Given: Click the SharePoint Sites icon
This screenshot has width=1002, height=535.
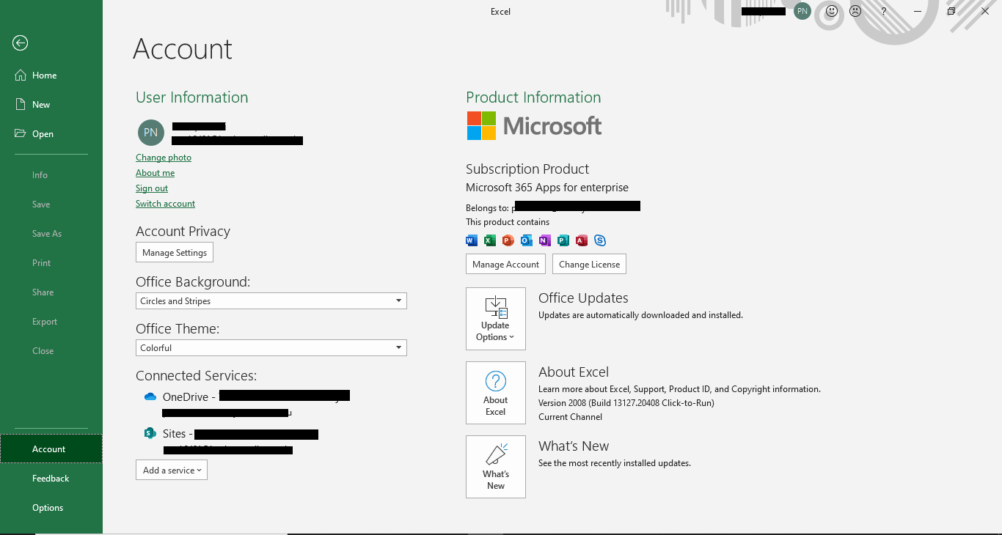Looking at the screenshot, I should click(150, 433).
